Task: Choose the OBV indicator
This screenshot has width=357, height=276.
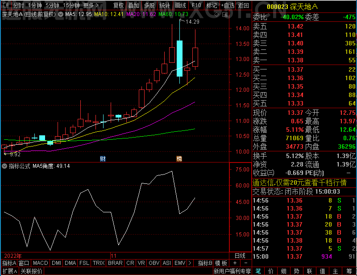Action: coord(154,263)
